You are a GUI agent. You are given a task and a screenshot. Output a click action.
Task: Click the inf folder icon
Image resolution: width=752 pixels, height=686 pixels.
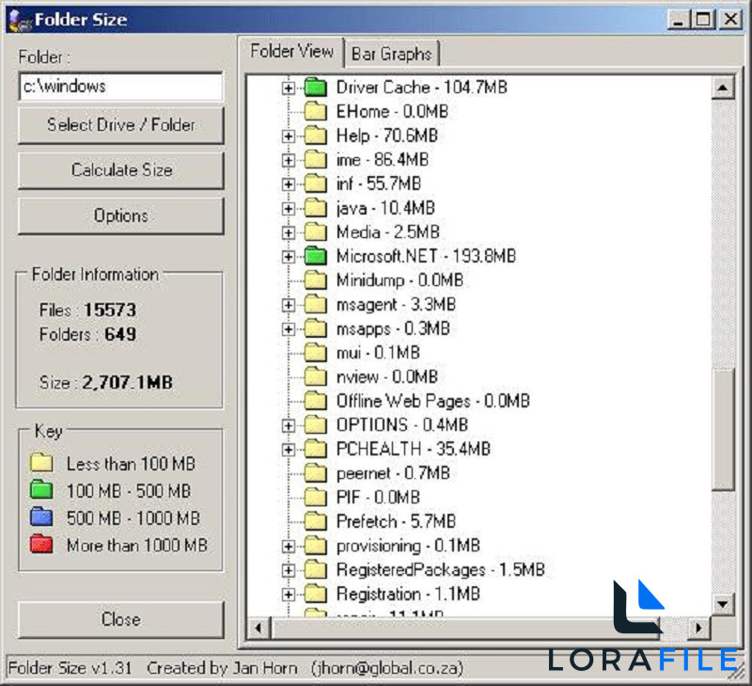coord(316,183)
